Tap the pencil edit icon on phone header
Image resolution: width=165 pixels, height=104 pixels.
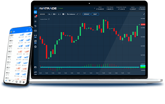(x=31, y=30)
